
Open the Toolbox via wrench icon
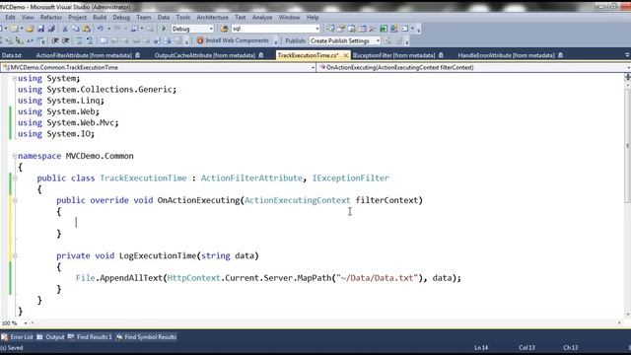click(373, 29)
